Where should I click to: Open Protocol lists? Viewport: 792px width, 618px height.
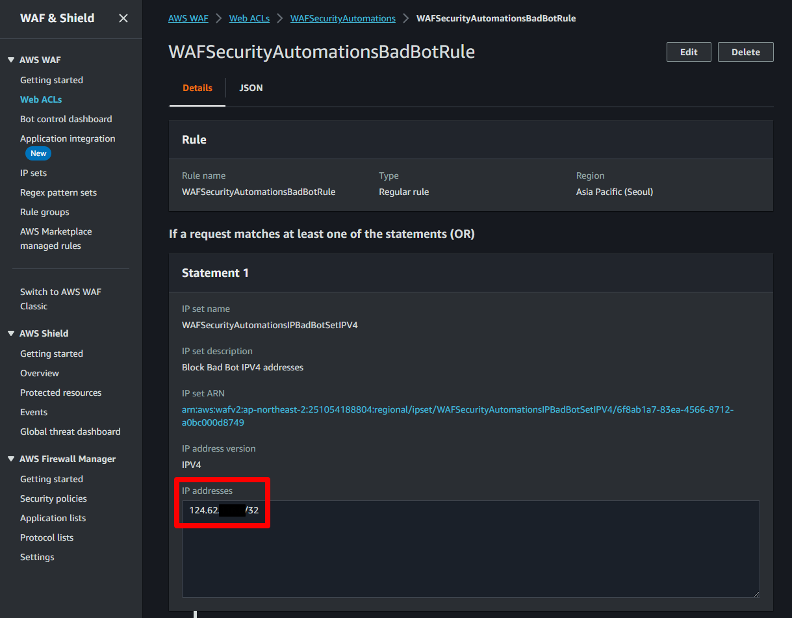pyautogui.click(x=47, y=537)
